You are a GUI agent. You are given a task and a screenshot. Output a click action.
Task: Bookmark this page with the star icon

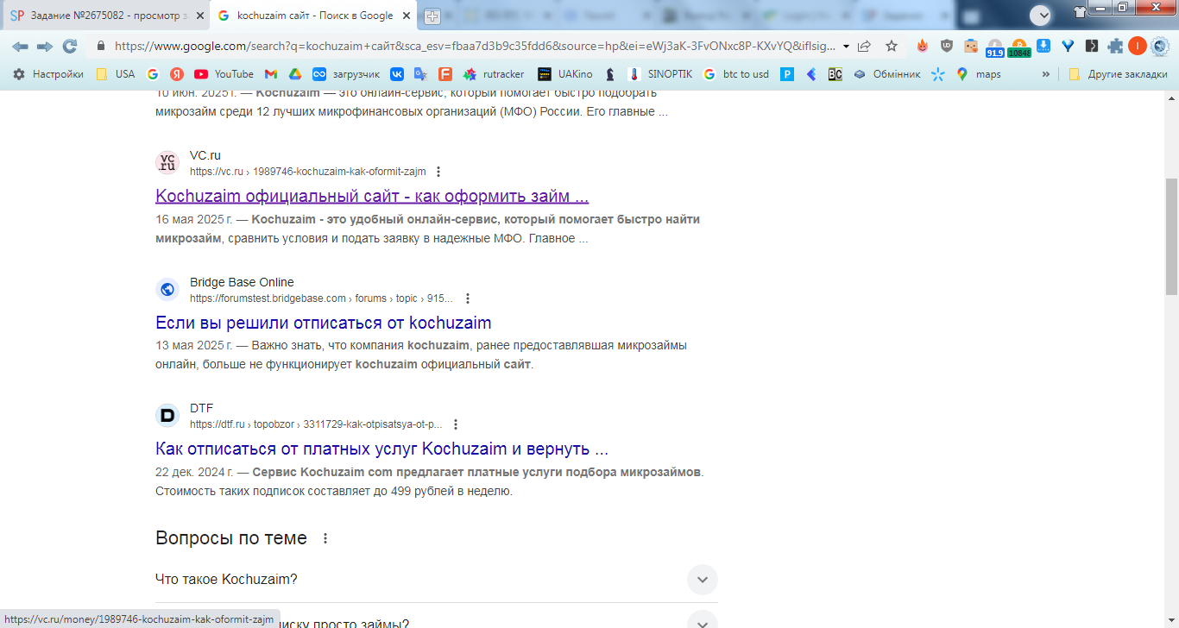point(892,47)
